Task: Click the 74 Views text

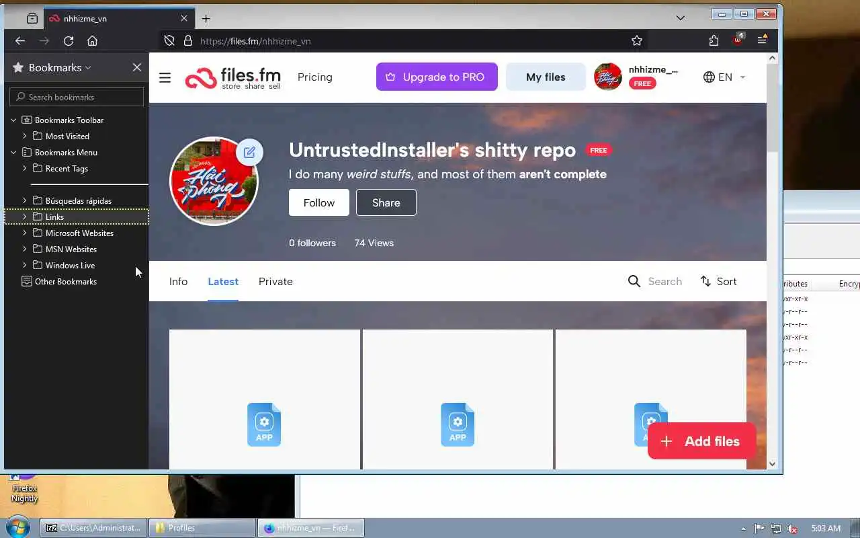Action: pos(374,243)
